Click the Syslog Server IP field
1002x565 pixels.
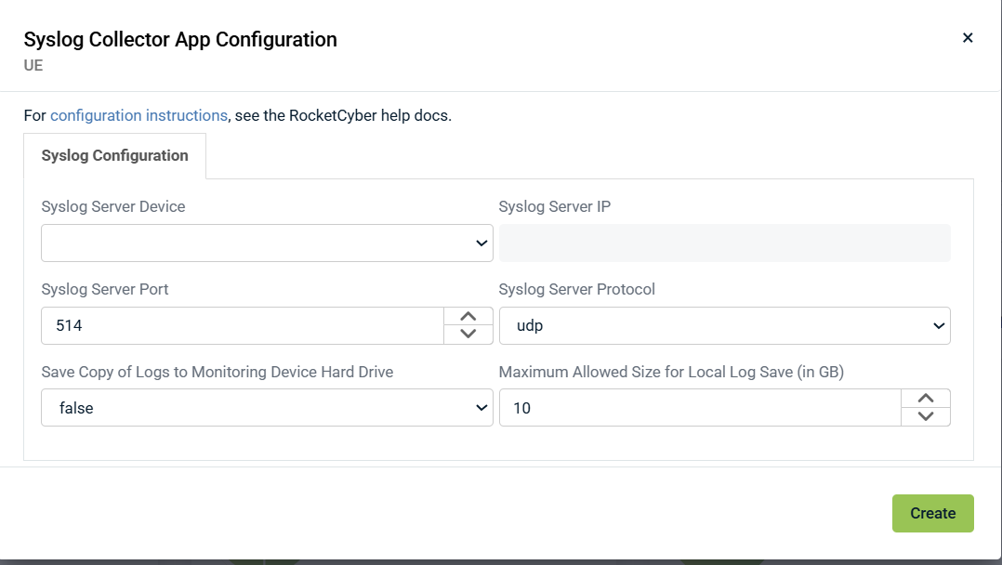click(724, 243)
